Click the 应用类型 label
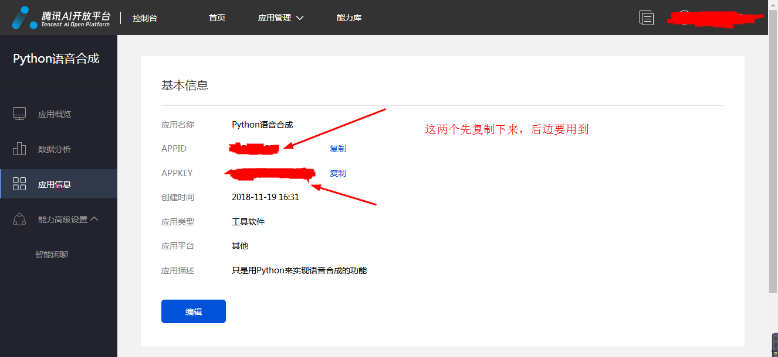778x357 pixels. 178,222
